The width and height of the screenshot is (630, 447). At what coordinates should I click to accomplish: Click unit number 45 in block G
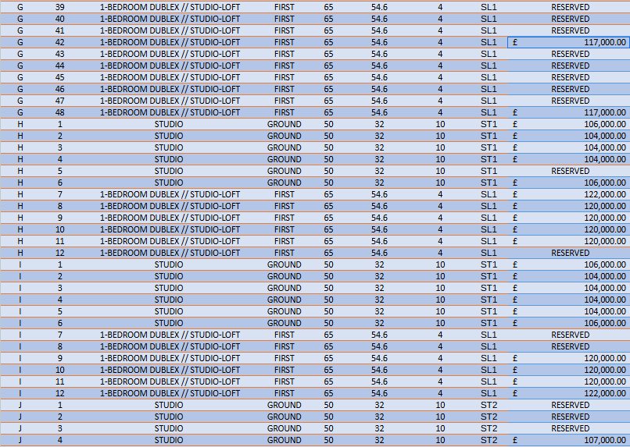point(59,77)
